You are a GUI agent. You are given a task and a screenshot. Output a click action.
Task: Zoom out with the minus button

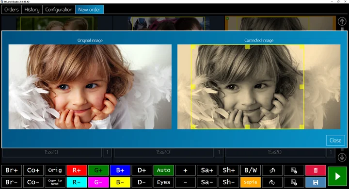pos(185,182)
